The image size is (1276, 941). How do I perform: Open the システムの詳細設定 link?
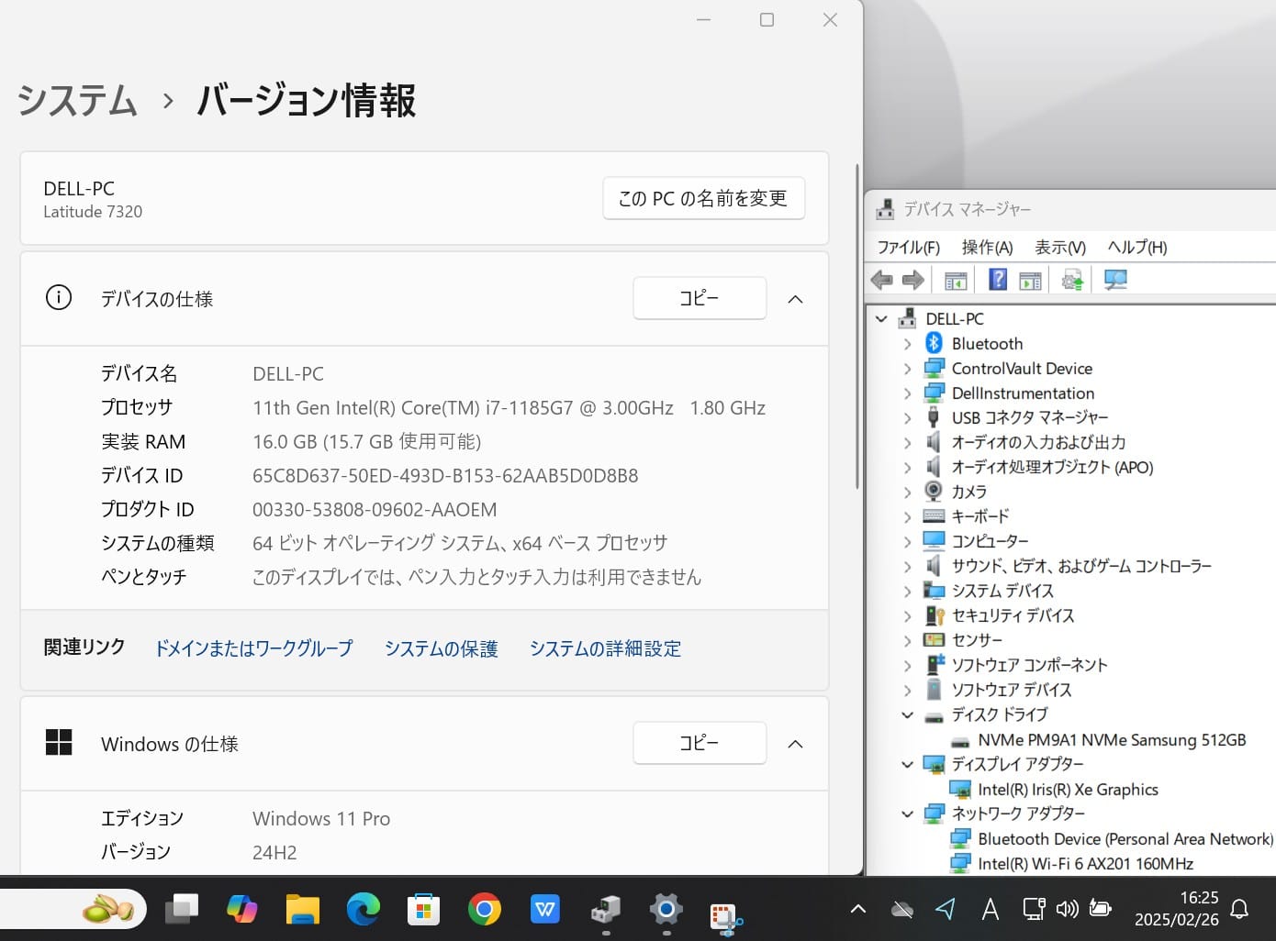[605, 648]
